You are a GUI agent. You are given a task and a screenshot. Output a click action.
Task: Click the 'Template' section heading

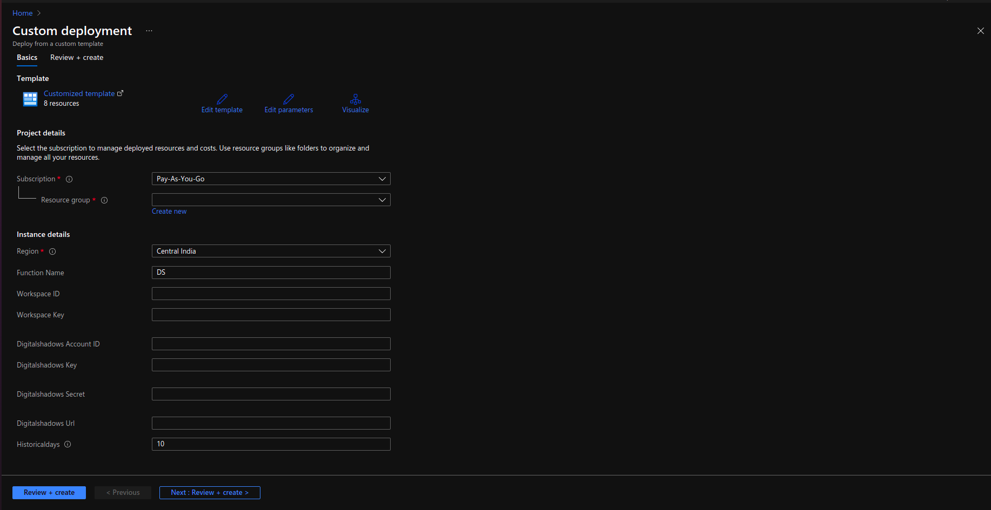click(33, 78)
